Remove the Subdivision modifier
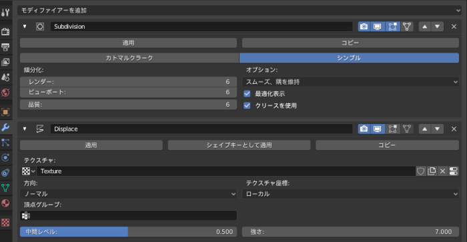The height and width of the screenshot is (242, 467). (x=454, y=27)
